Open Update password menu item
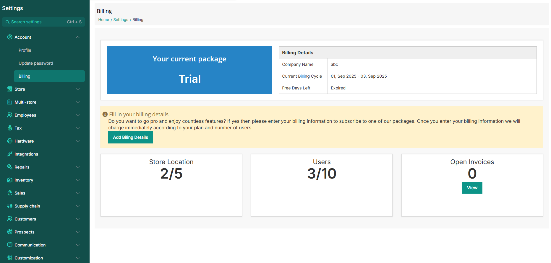The image size is (551, 263). point(36,63)
